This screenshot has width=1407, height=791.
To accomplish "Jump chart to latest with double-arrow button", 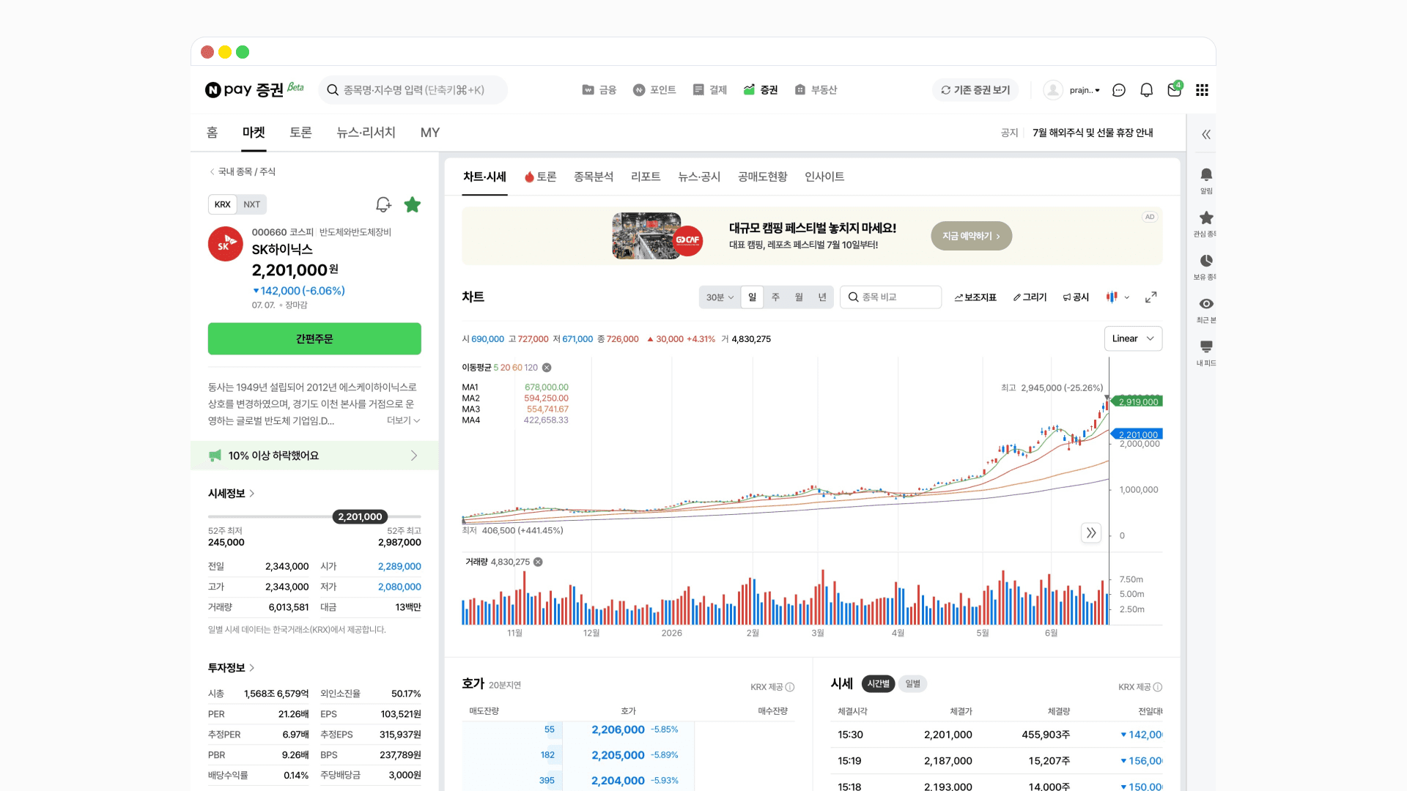I will 1091,532.
